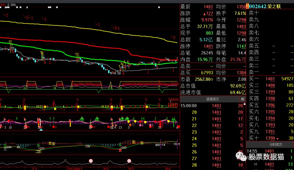Click the 14:55 row in 分时成交 list
Screen dimensions: 294x170
click(270, 151)
